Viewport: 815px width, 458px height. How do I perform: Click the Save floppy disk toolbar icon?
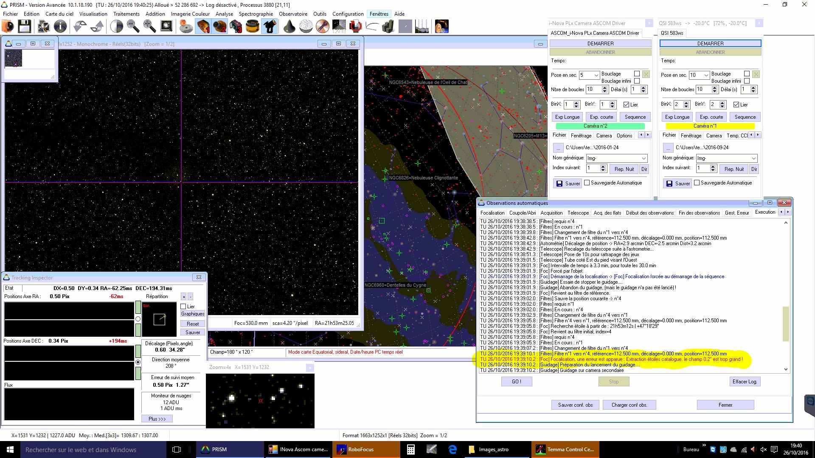point(24,26)
